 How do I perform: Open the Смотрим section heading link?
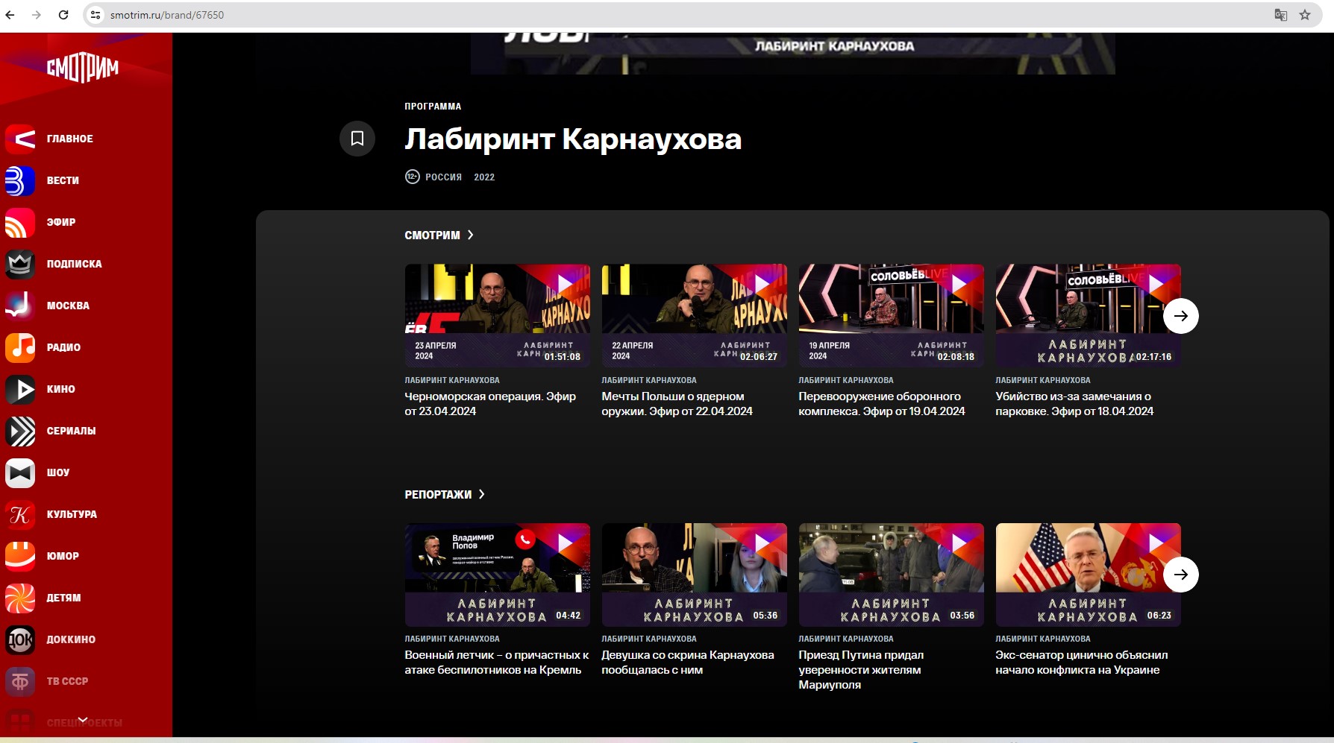pos(439,235)
